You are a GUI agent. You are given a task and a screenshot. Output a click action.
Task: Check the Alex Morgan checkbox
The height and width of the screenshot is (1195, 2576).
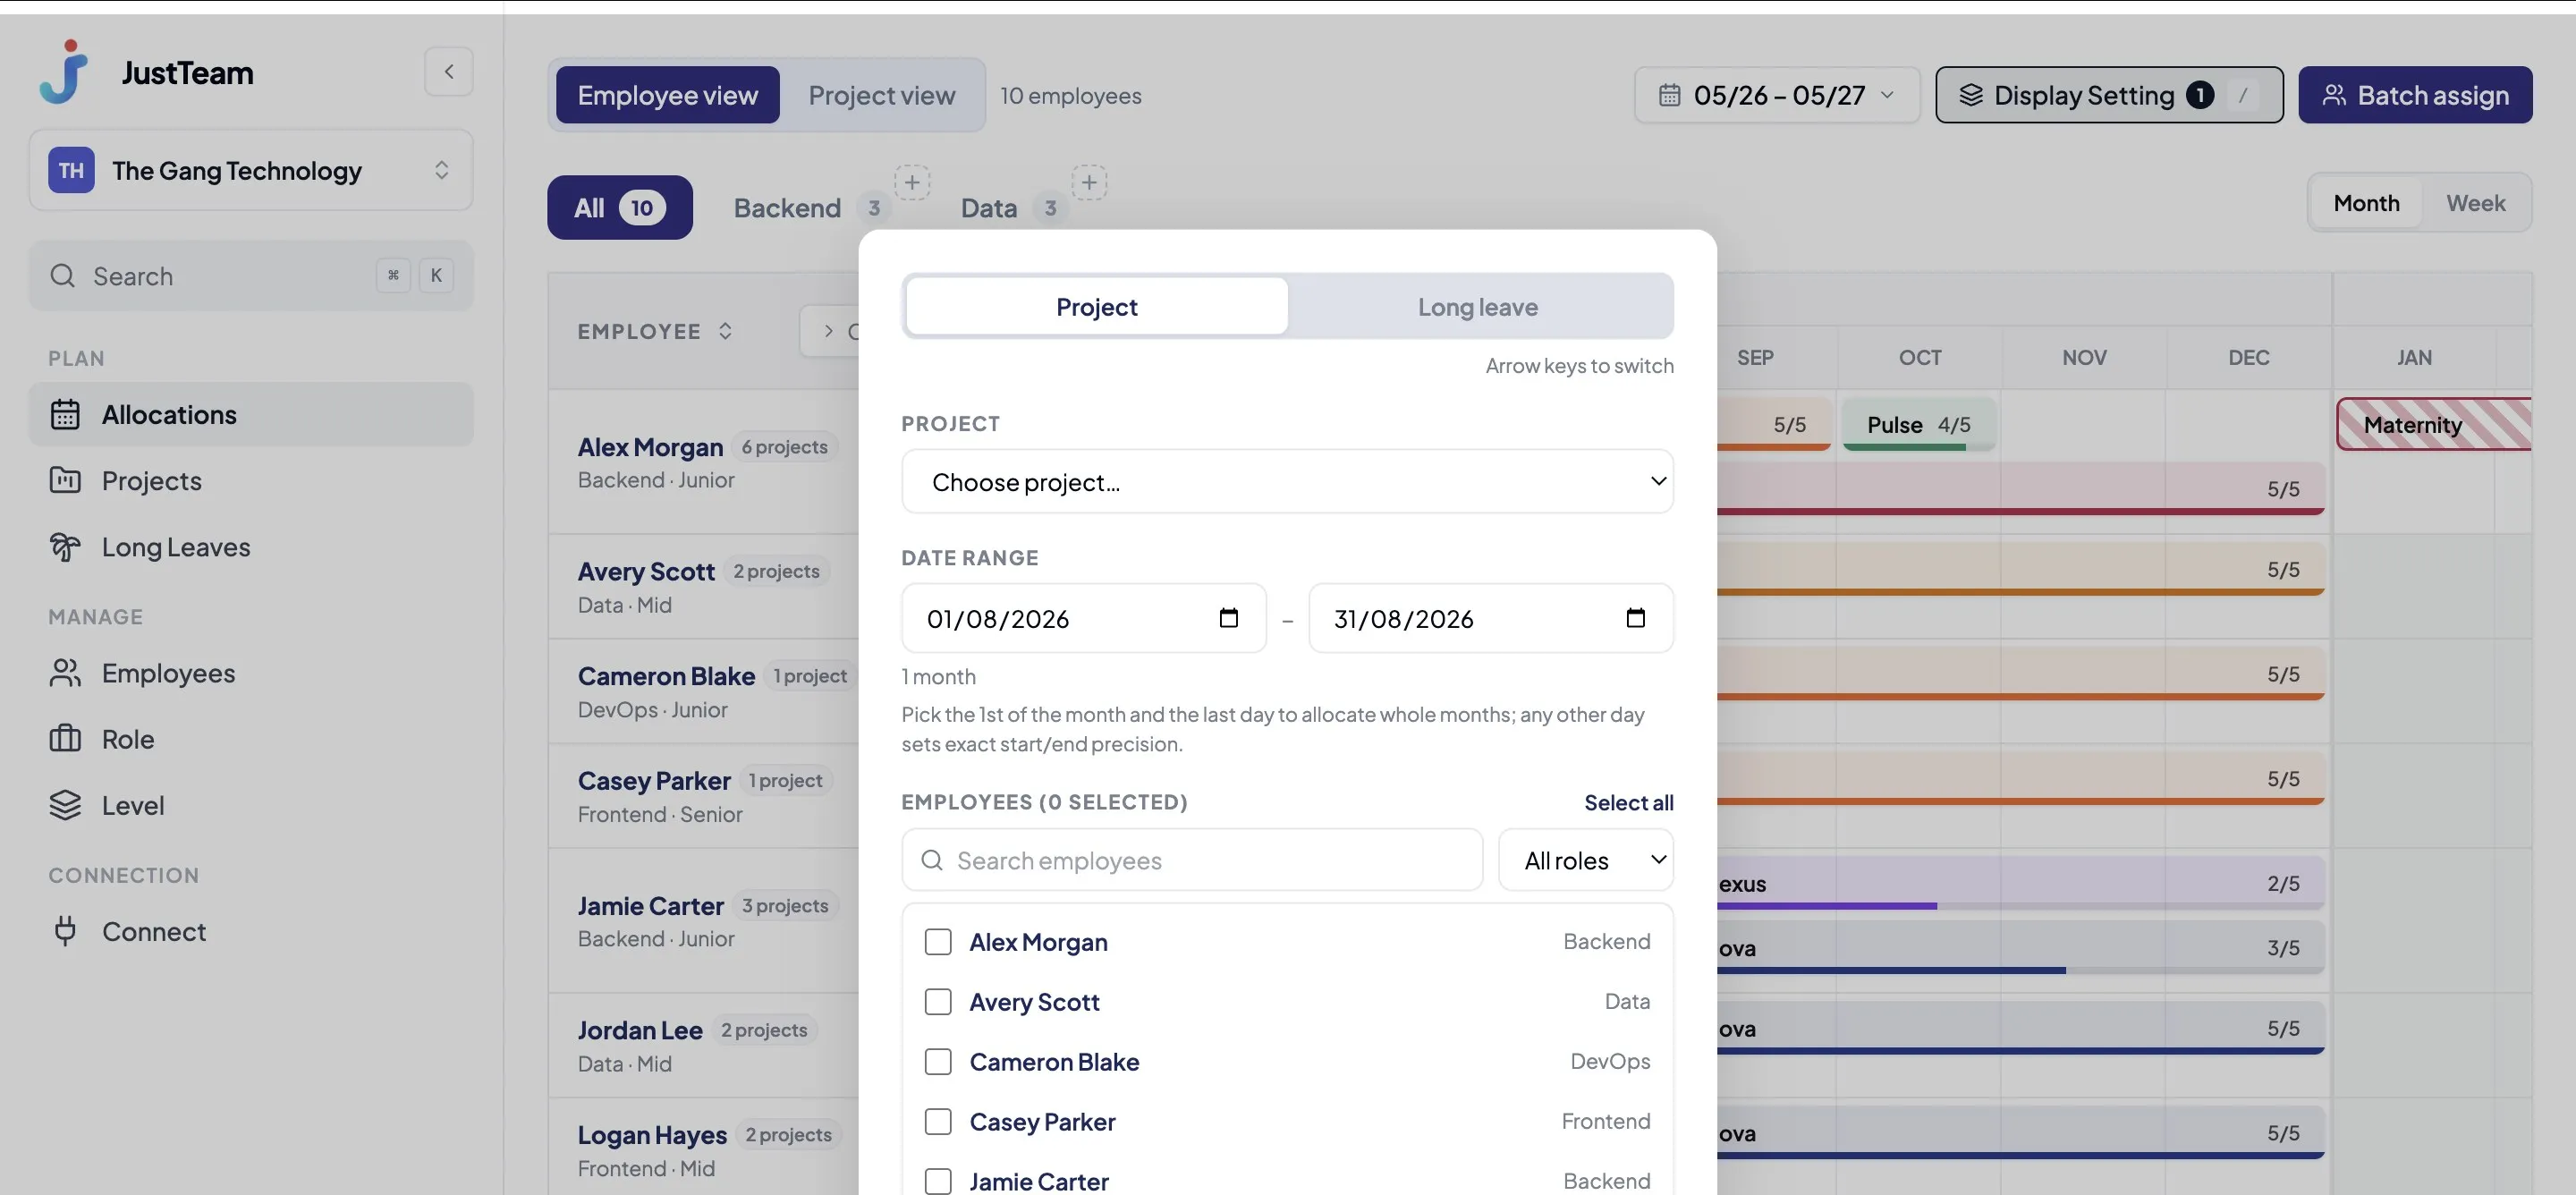pos(938,942)
